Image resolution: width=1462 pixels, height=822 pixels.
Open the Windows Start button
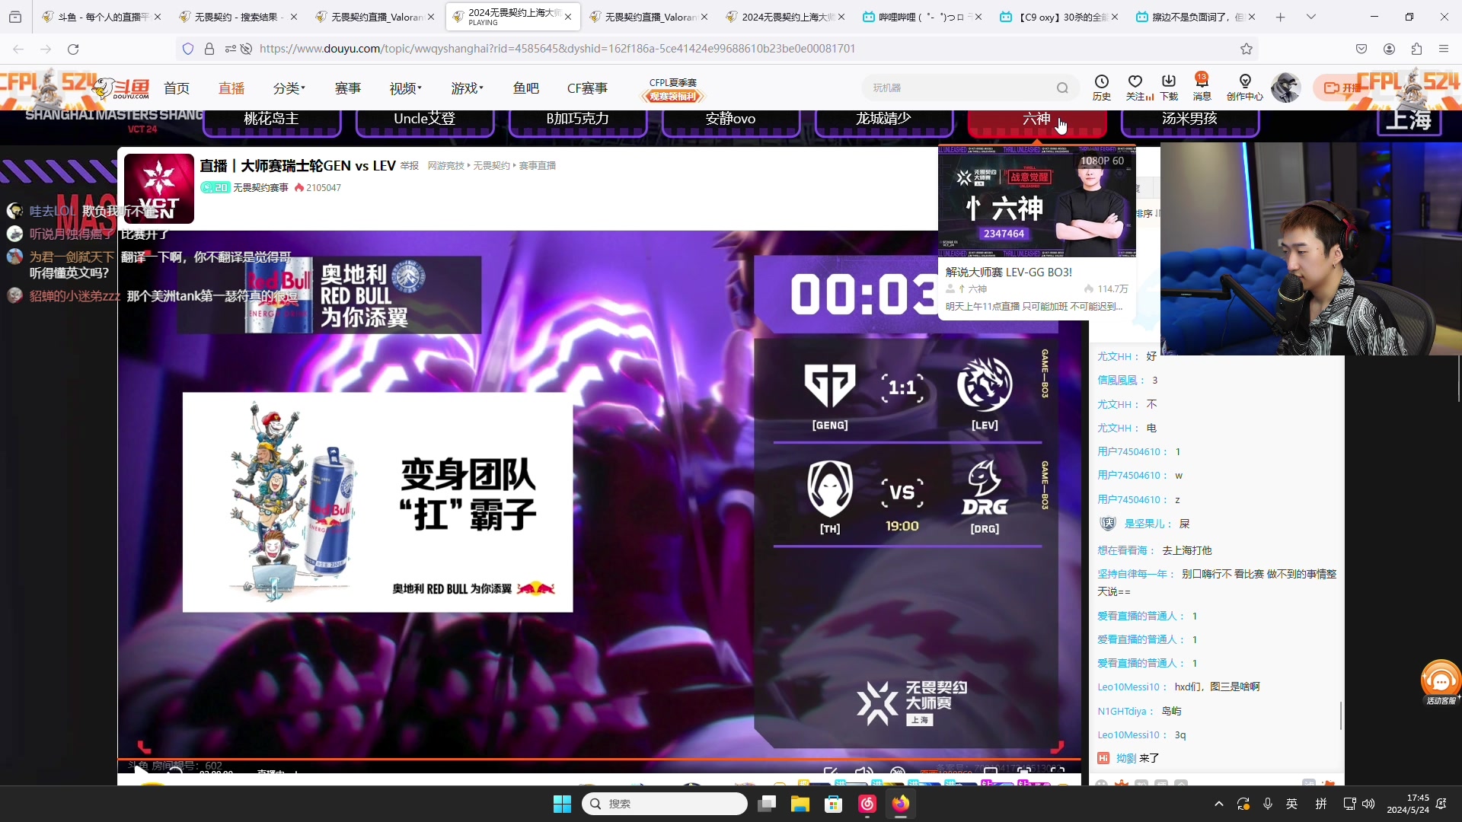coord(562,804)
